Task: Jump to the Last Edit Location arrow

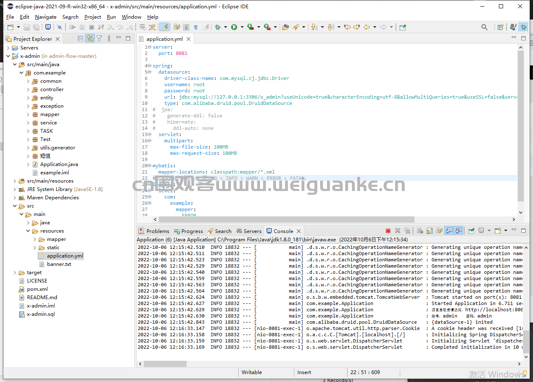Action: click(347, 27)
